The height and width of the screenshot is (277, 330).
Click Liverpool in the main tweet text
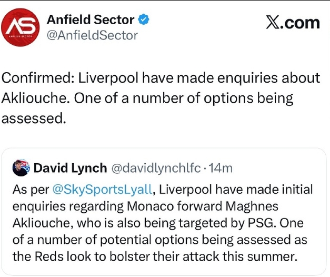[x=108, y=78]
